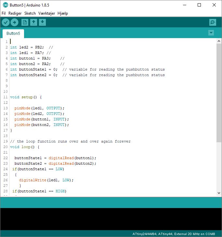Click the Arduino logo in title bar
This screenshot has width=222, height=237.
point(5,5)
